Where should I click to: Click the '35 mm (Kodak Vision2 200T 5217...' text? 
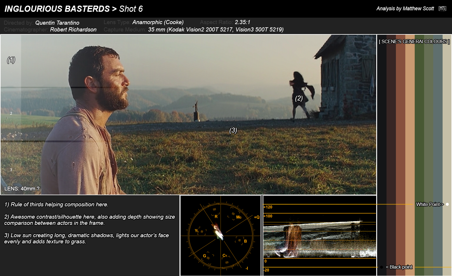[216, 29]
